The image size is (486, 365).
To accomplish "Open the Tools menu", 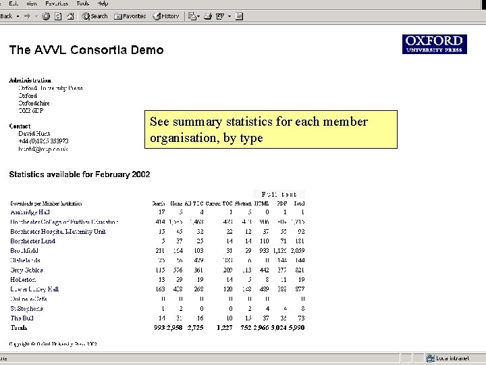I will (x=83, y=3).
